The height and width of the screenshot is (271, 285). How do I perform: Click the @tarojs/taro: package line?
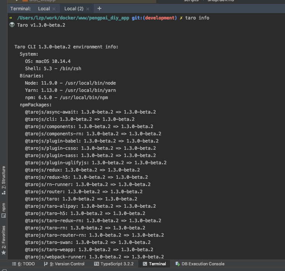(81, 199)
